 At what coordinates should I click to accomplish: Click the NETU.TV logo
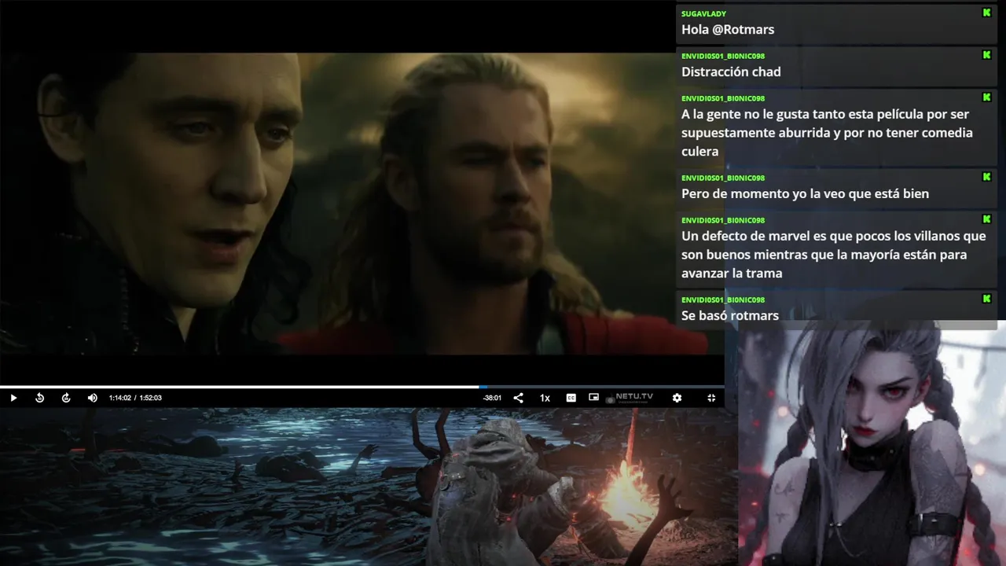[630, 398]
